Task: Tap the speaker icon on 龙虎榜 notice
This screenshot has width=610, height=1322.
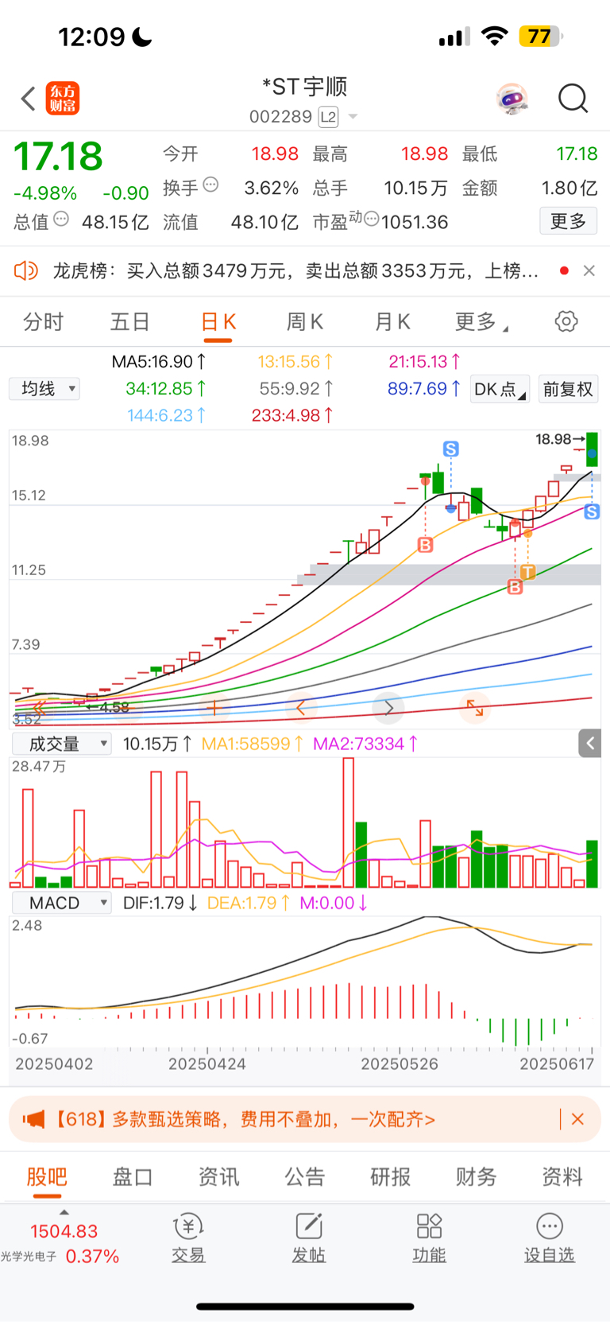Action: [26, 270]
